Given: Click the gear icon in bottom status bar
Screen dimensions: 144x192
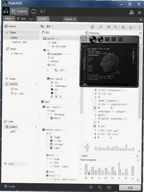Looking at the screenshot, I should (x=91, y=187).
